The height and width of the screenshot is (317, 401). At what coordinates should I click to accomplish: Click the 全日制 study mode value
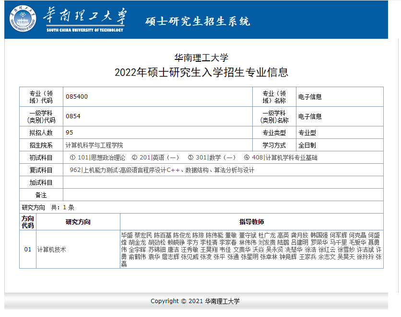(307, 145)
